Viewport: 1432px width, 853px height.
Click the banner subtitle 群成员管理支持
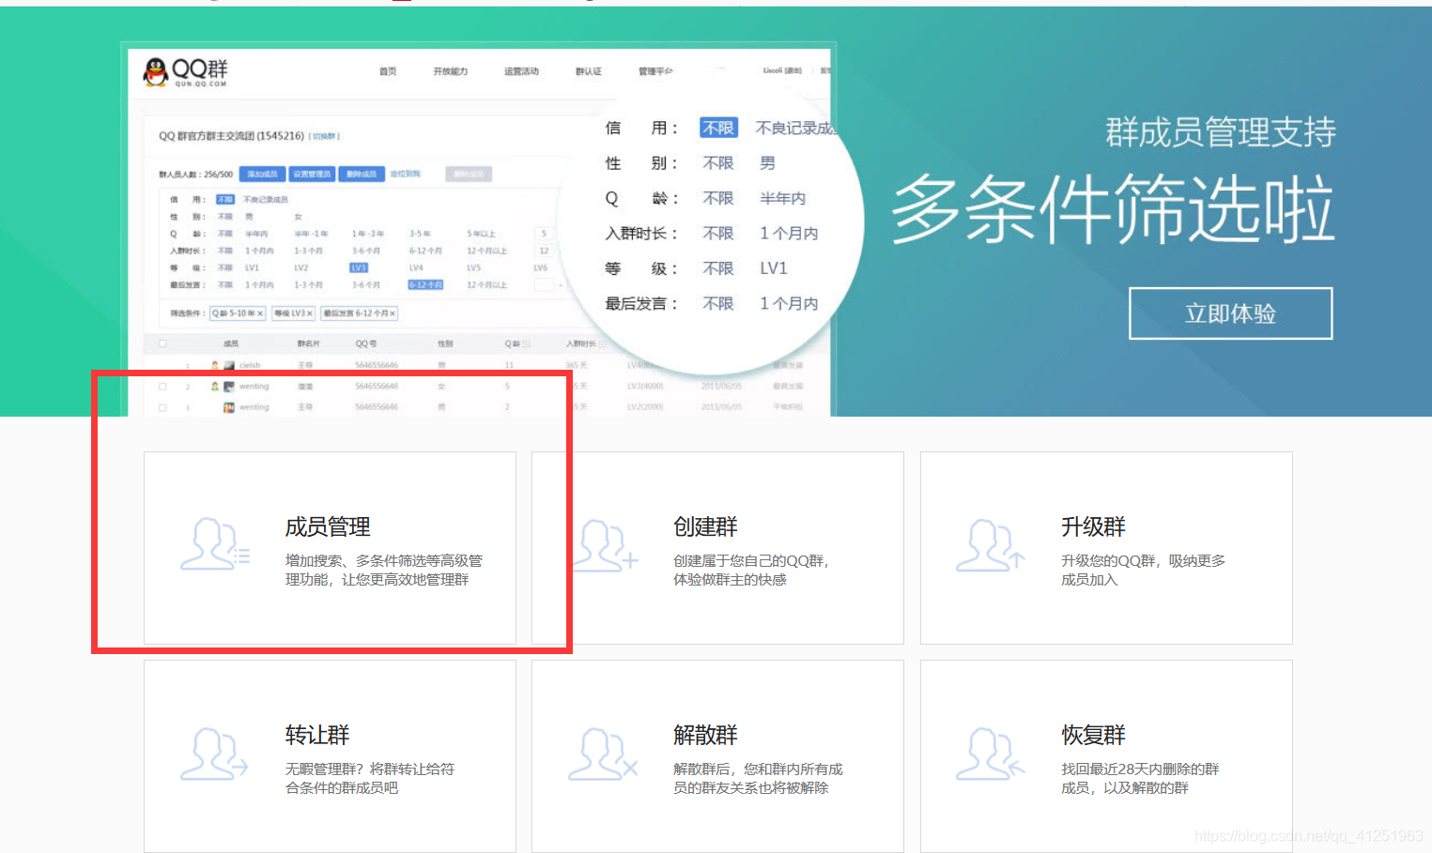click(x=1221, y=132)
